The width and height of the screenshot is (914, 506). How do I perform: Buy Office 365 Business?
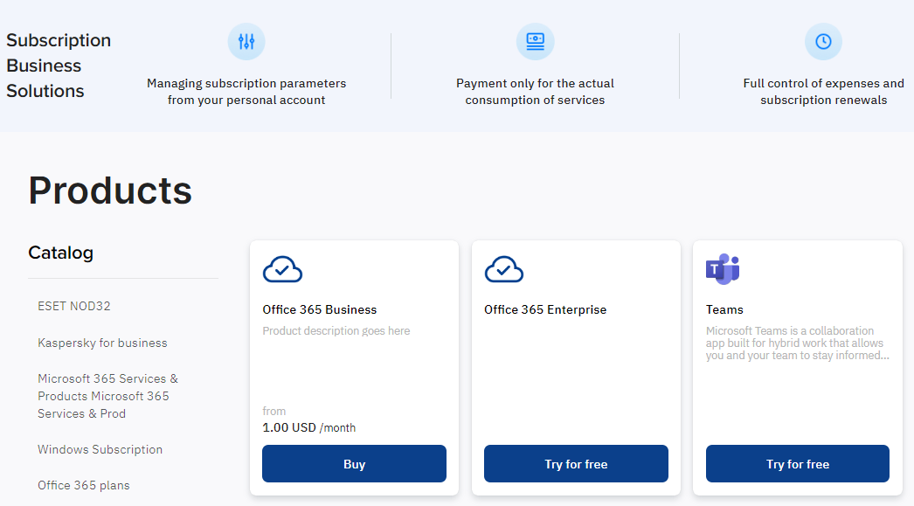click(355, 463)
